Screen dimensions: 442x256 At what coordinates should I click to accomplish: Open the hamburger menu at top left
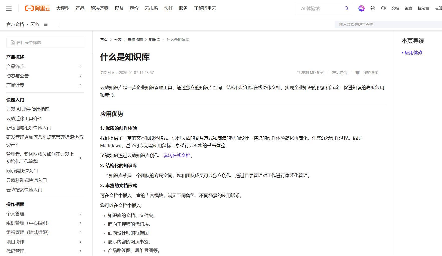(x=9, y=8)
